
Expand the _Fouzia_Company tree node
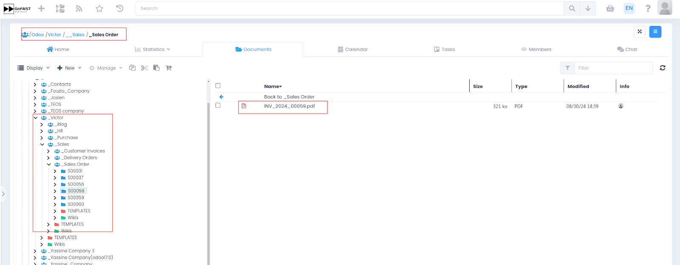35,91
